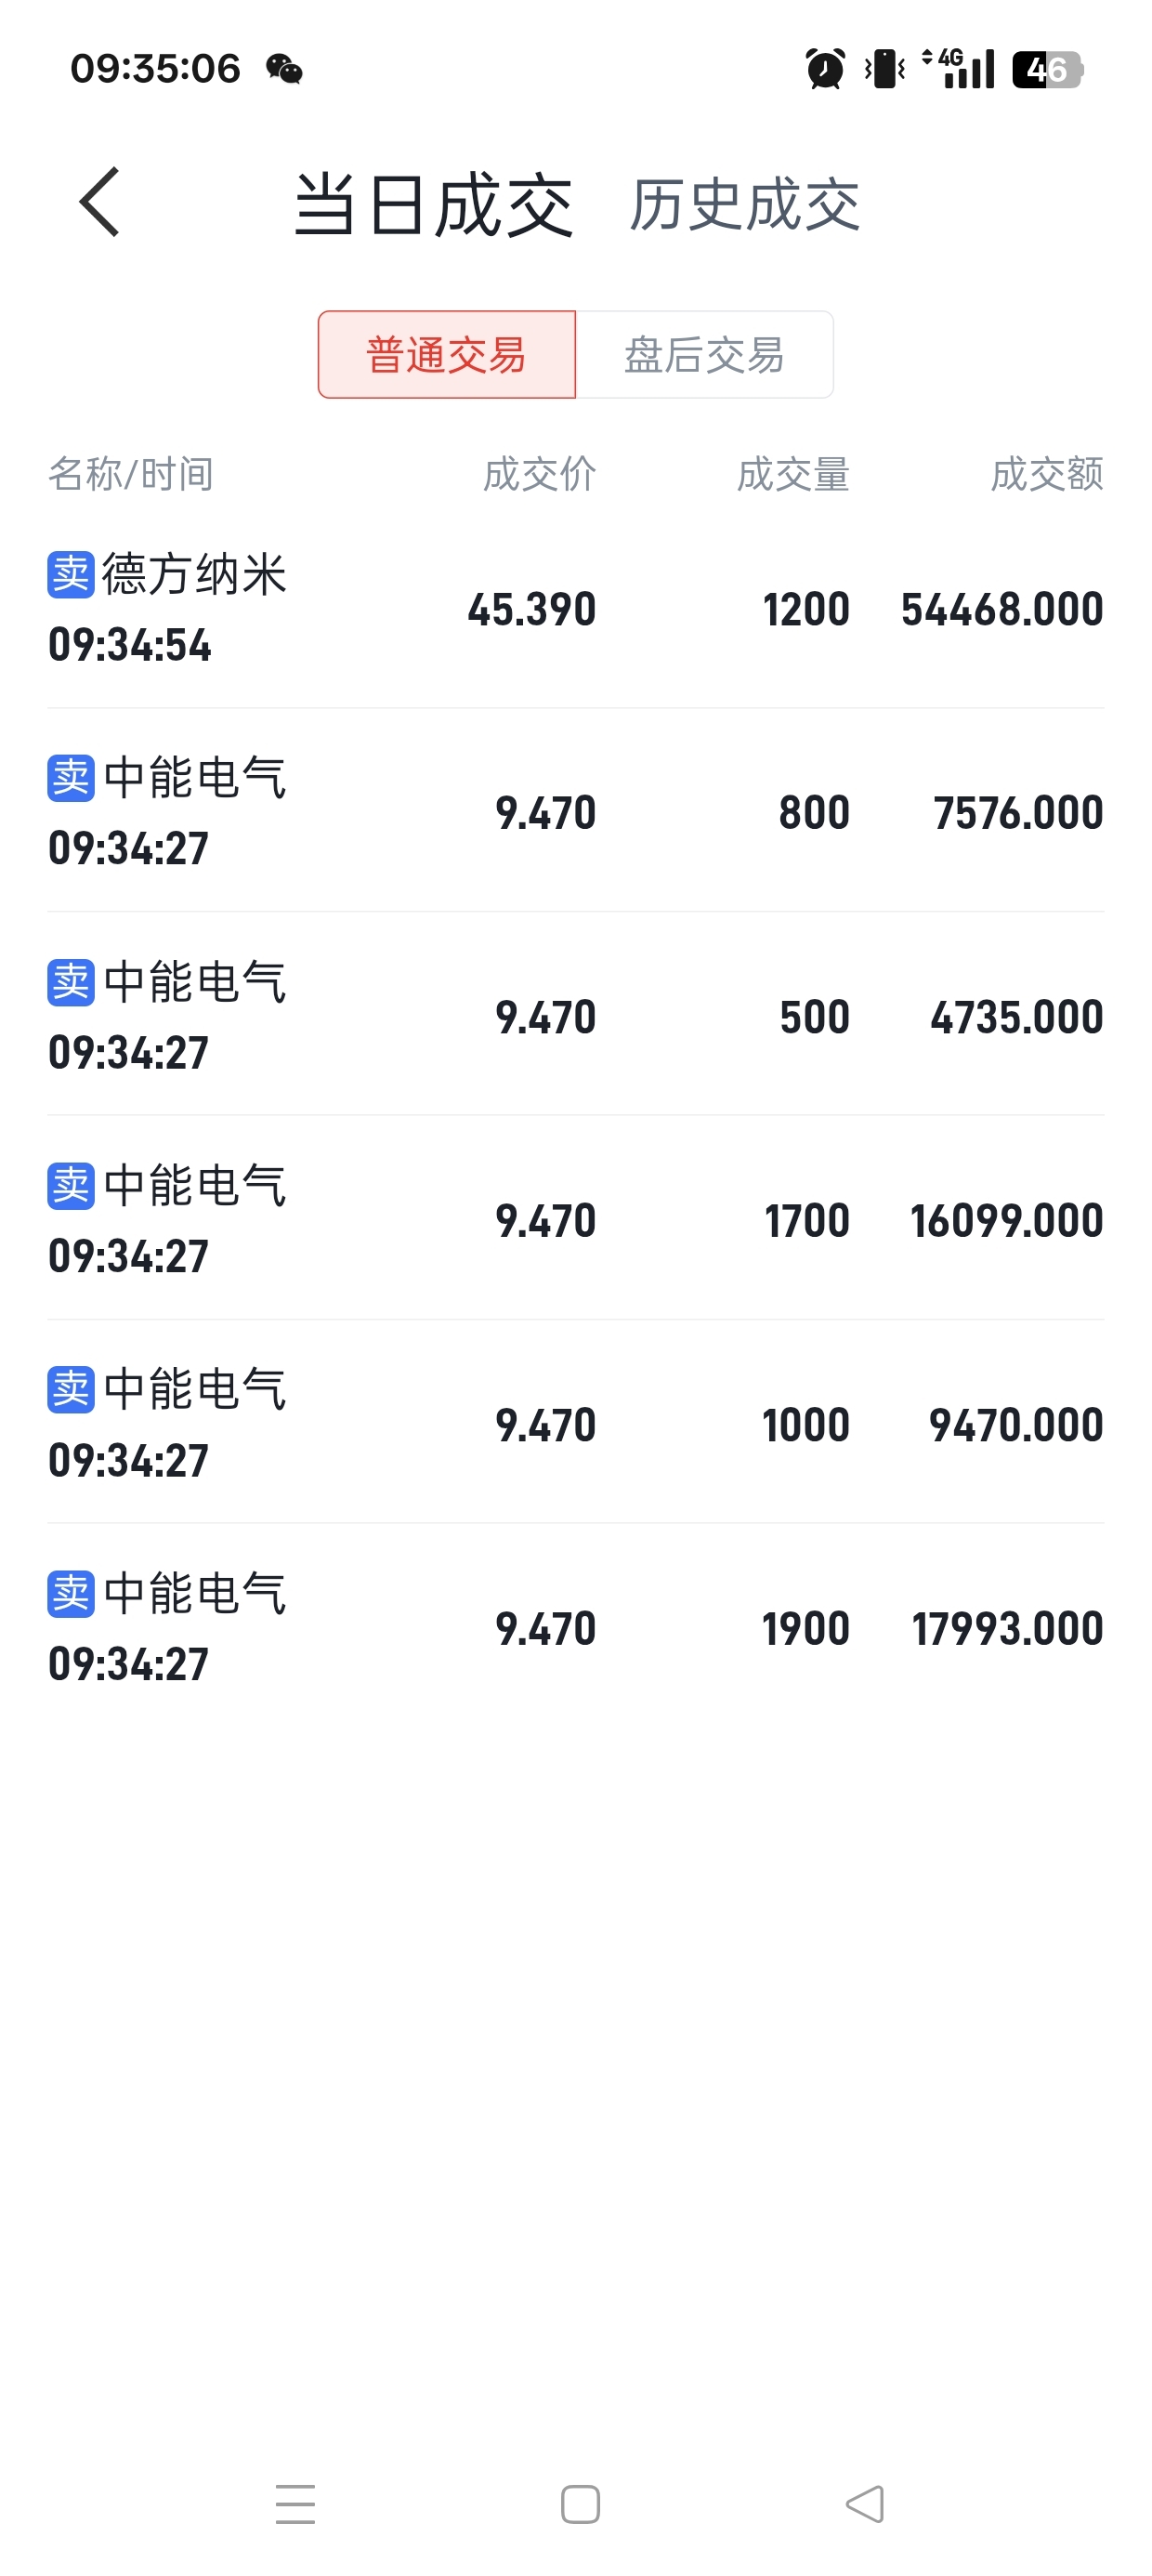Tap the 4G signal strength indicator
1152x2576 pixels.
point(958,69)
